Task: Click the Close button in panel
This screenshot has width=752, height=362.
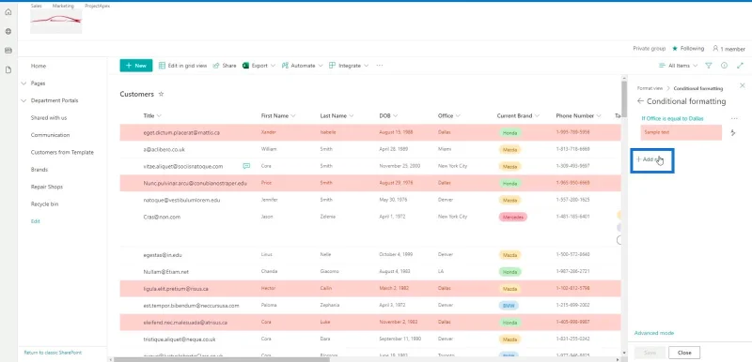Action: (684, 353)
